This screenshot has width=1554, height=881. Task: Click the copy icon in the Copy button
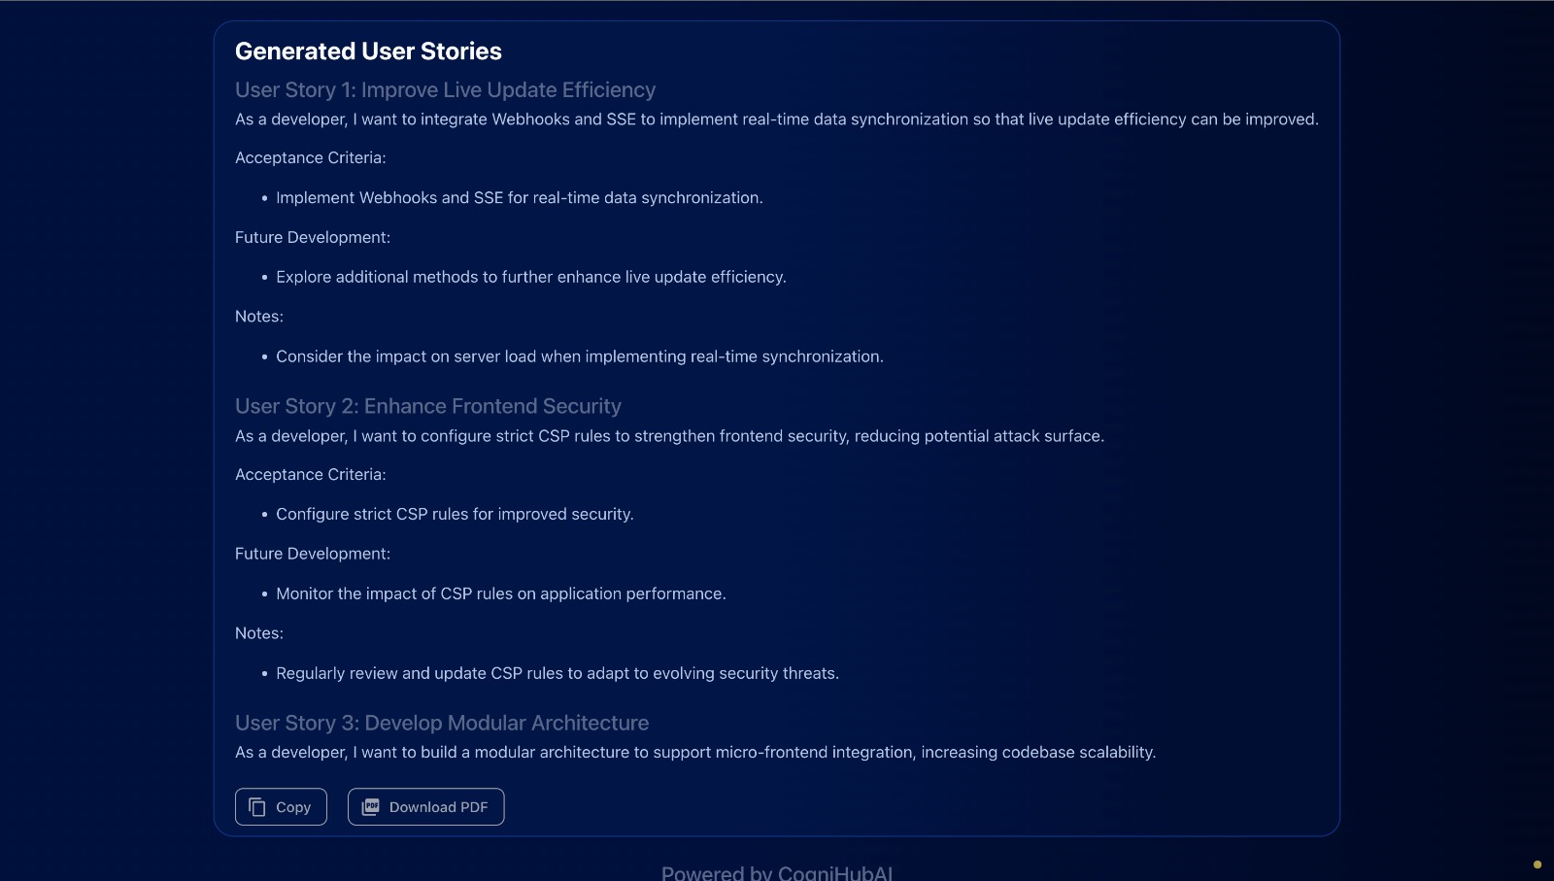pos(257,807)
